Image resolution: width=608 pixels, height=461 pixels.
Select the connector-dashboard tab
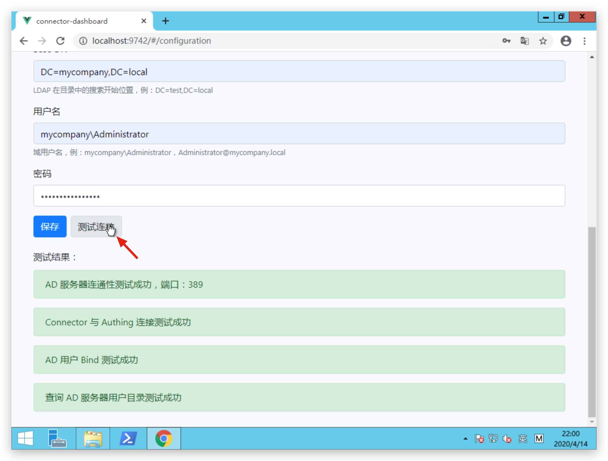(x=72, y=21)
